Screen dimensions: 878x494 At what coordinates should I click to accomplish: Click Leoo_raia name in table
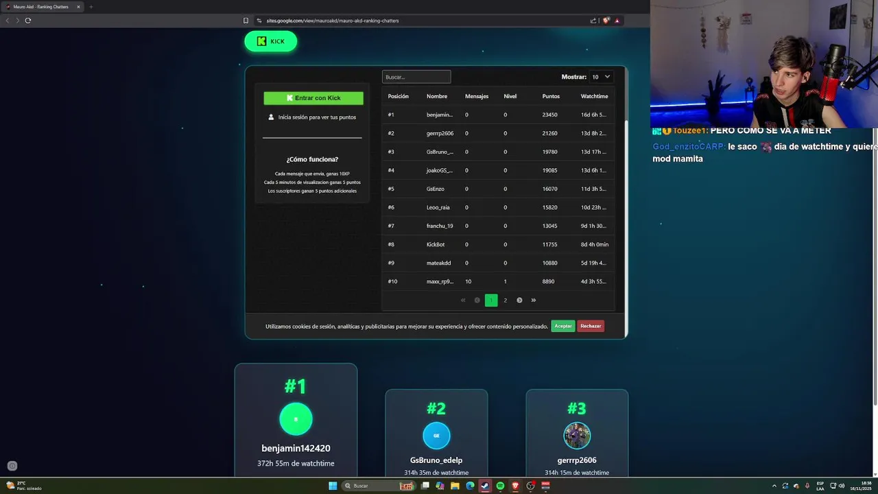[438, 207]
